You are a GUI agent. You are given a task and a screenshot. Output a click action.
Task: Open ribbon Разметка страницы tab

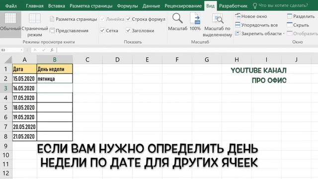click(91, 5)
